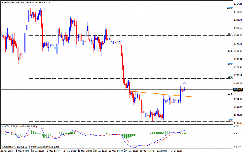
Task: Click the 28 Apr 2014 date label
Action: coord(7,151)
